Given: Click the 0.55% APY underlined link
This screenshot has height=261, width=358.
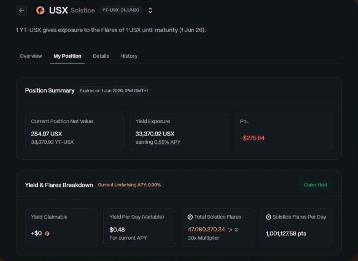Looking at the screenshot, I should click(167, 142).
